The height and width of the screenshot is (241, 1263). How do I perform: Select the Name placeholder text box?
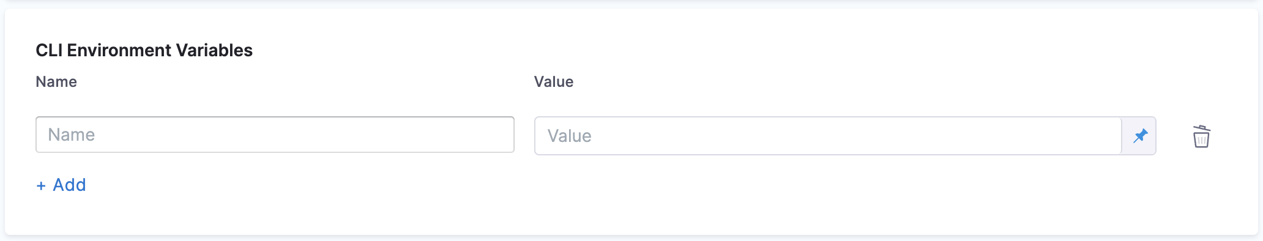coord(275,135)
